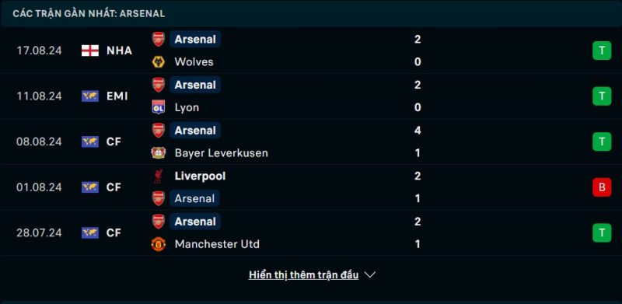Click the Bayer Leverkusen crest icon
The height and width of the screenshot is (304, 622).
pyautogui.click(x=159, y=153)
